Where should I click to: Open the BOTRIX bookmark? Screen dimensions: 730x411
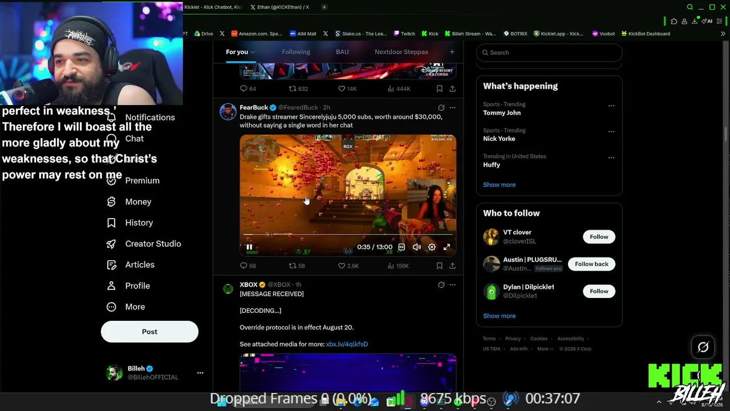[x=515, y=34]
